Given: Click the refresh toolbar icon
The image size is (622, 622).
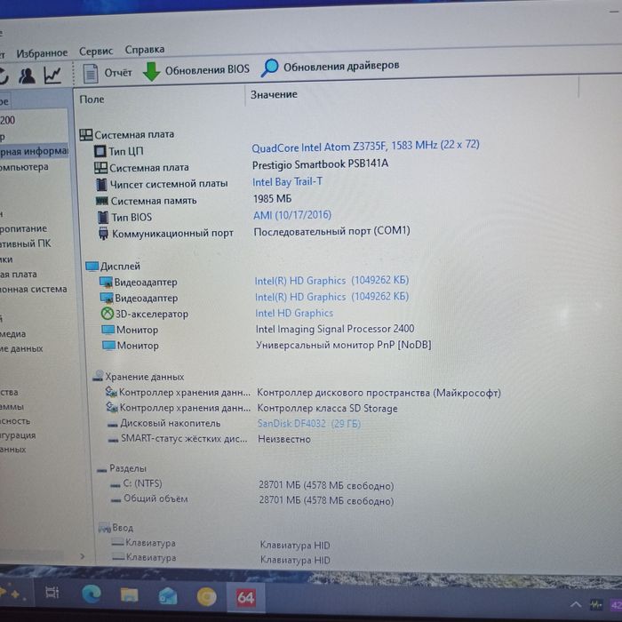Looking at the screenshot, I should 4,76.
